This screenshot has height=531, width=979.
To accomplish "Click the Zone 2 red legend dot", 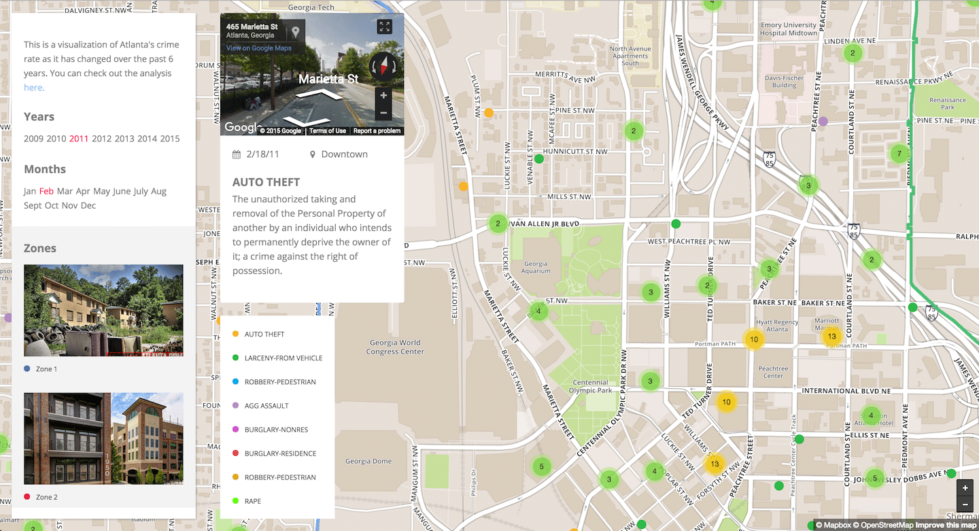I will coord(27,497).
